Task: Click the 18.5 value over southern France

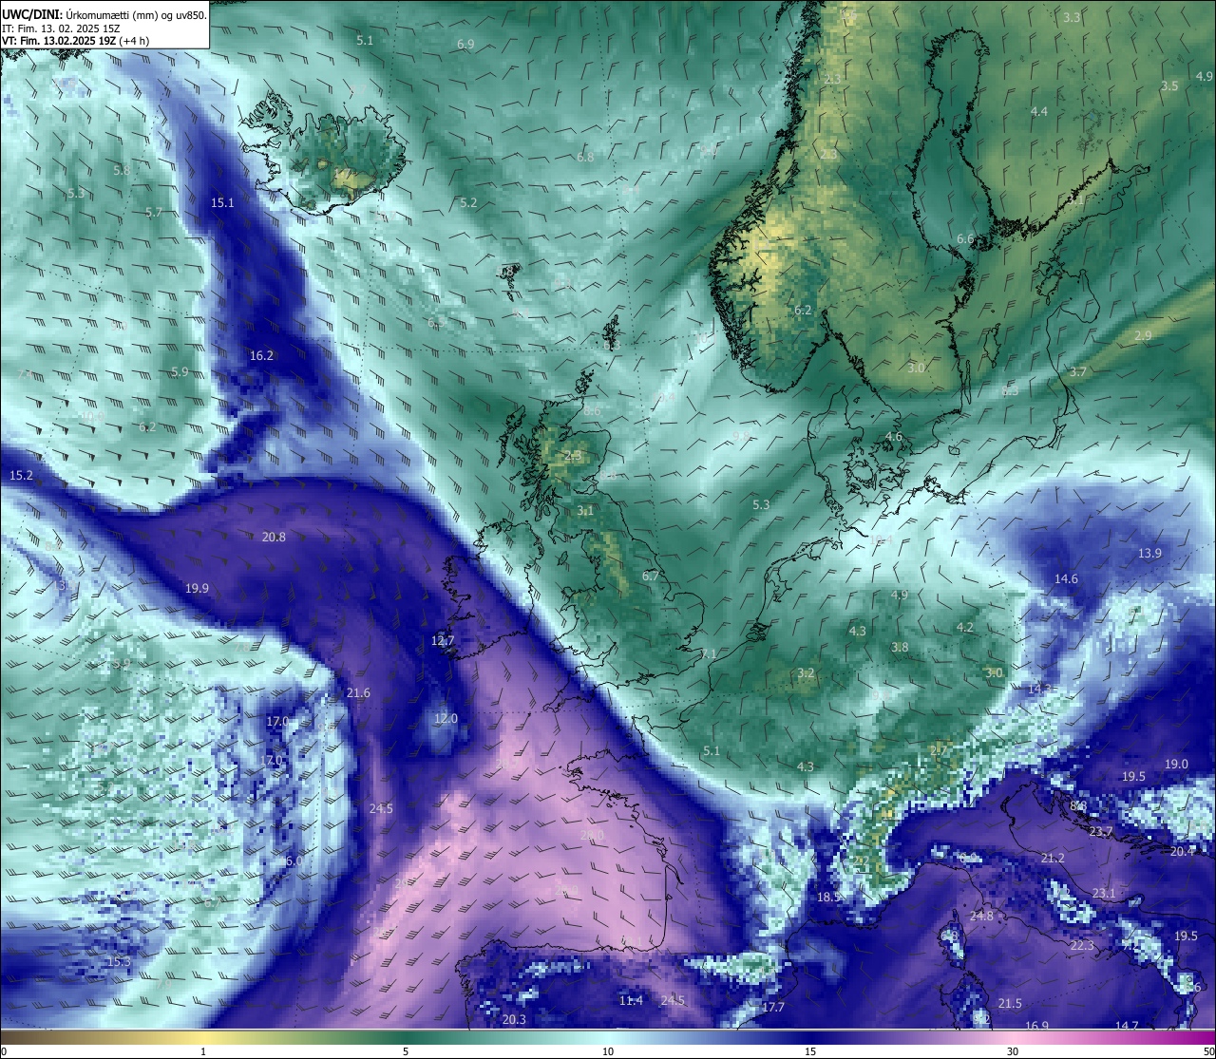Action: [828, 897]
